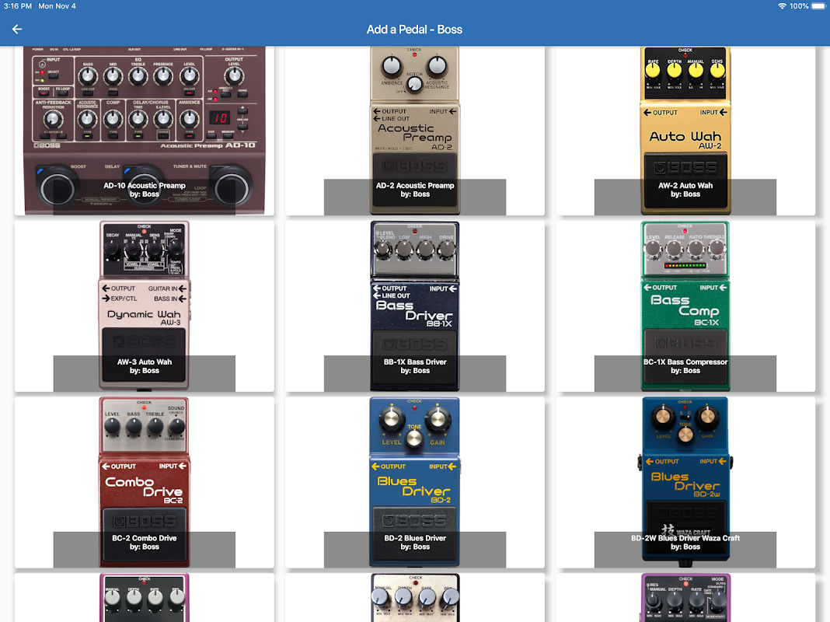Add the BD-2 Blues Driver pedal
The width and height of the screenshot is (830, 622).
pos(415,482)
